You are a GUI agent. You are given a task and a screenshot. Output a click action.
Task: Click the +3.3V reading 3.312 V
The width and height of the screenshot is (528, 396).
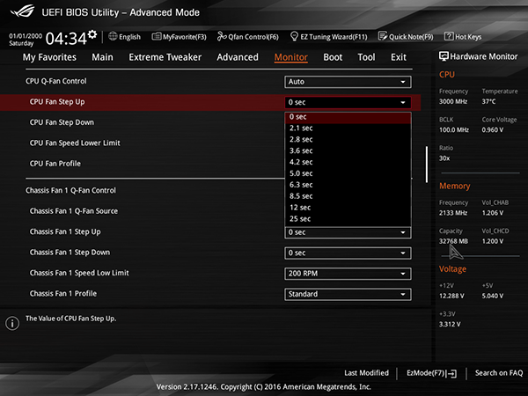tap(450, 324)
